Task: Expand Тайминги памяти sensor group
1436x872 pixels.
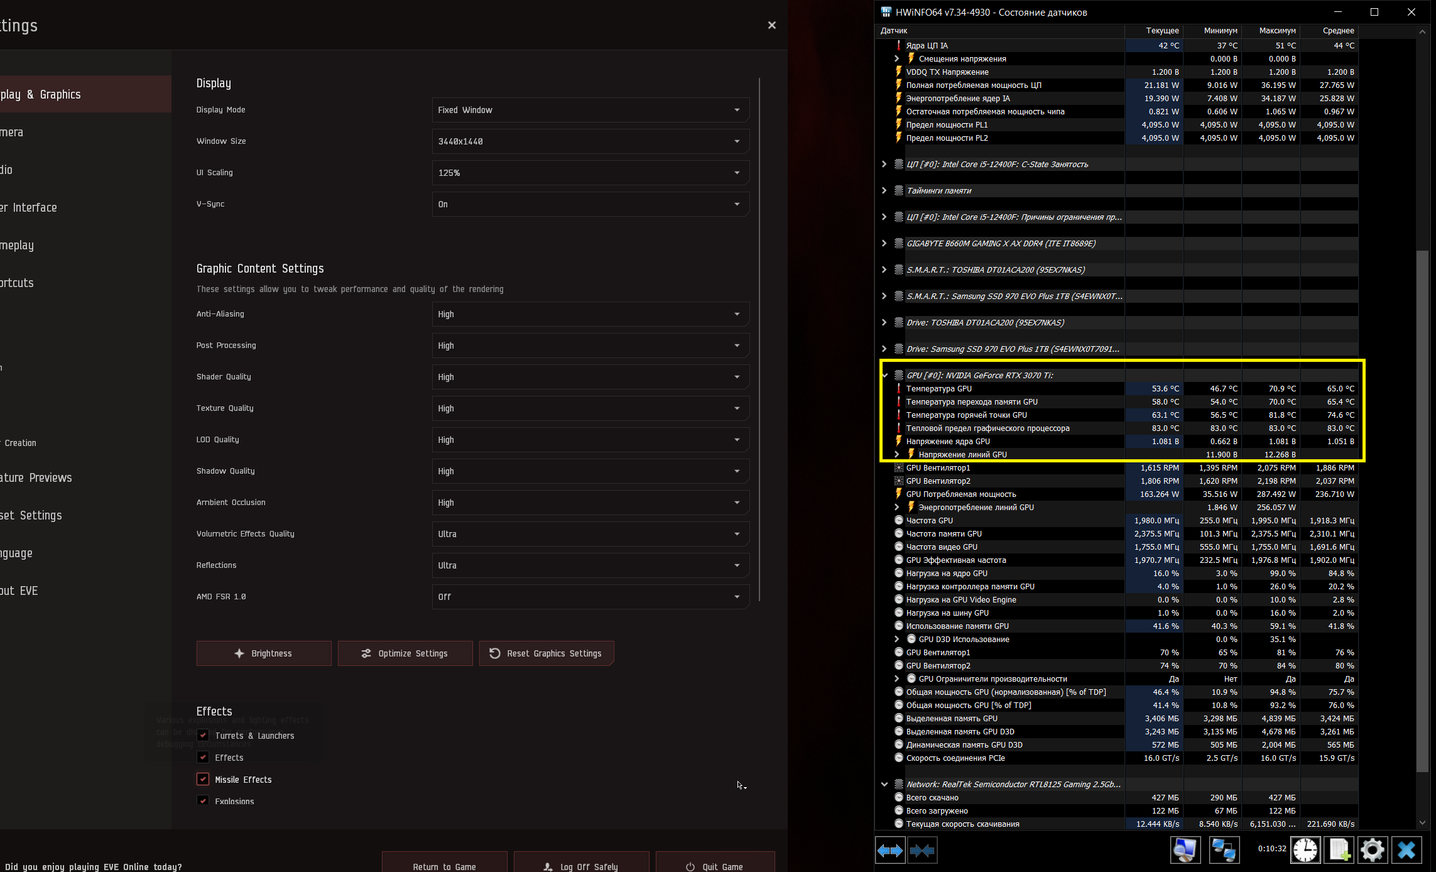Action: 884,190
